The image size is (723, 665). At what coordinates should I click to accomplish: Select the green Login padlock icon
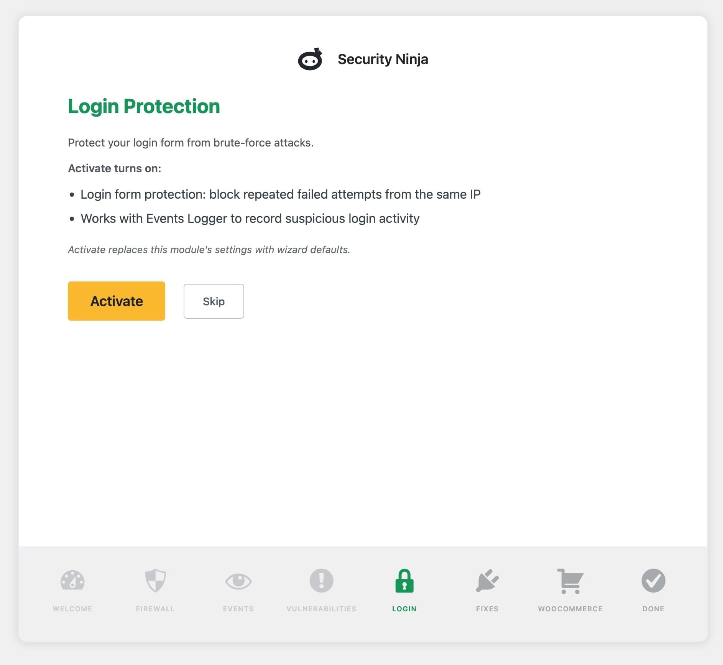point(404,581)
